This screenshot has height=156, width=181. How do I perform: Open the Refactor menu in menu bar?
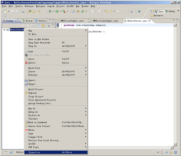pyautogui.click(x=29, y=6)
